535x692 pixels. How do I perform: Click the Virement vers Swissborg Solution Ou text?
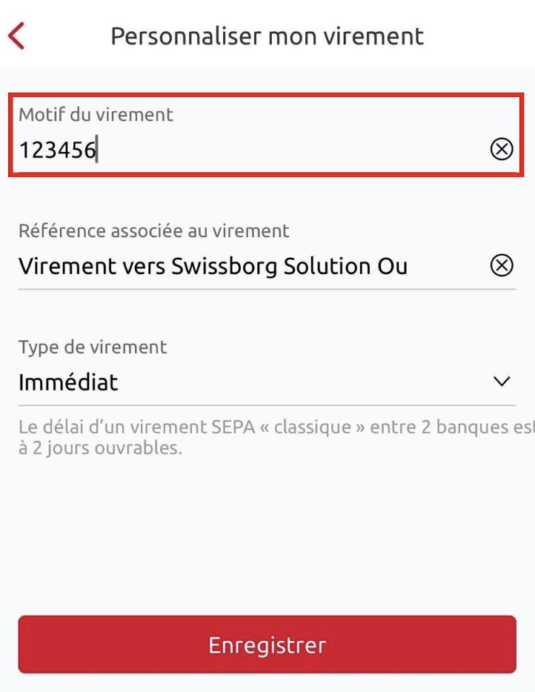click(x=213, y=267)
